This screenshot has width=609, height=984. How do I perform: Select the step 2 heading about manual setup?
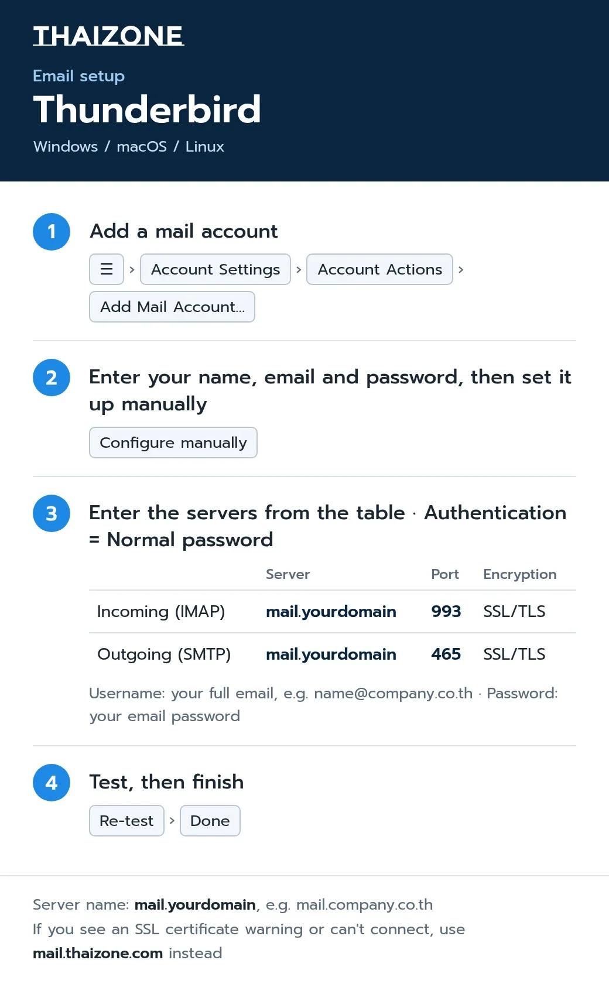pyautogui.click(x=330, y=390)
